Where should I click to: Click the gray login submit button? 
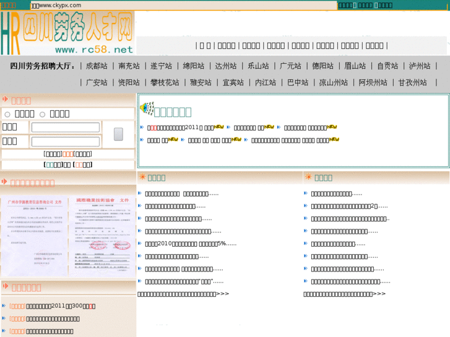(118, 134)
